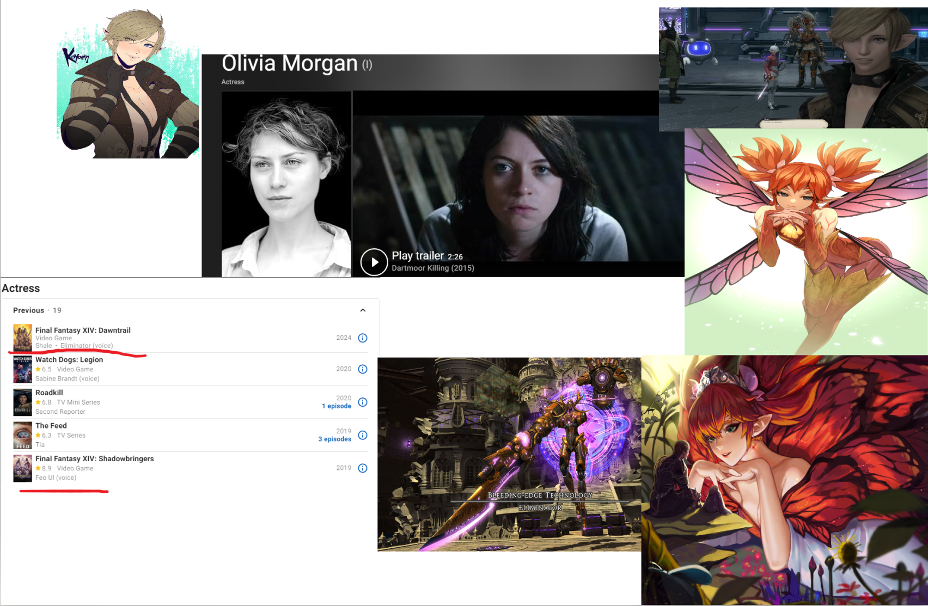Click Dawntrail poster thumbnail
928x606 pixels.
[x=22, y=338]
